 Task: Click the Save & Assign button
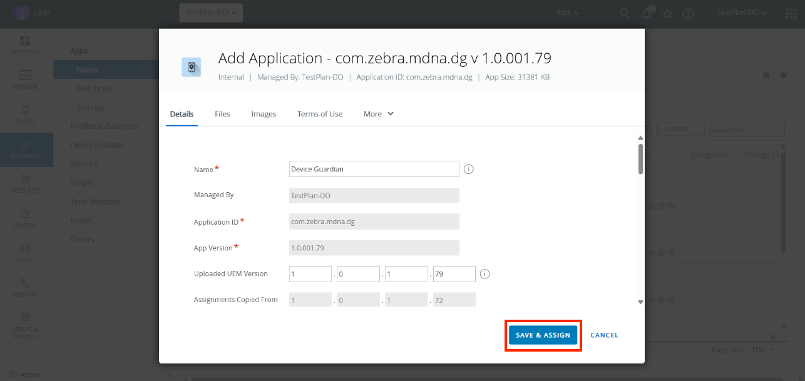pos(543,335)
